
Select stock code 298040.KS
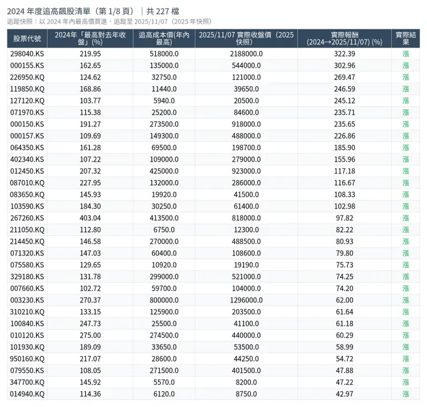(27, 54)
